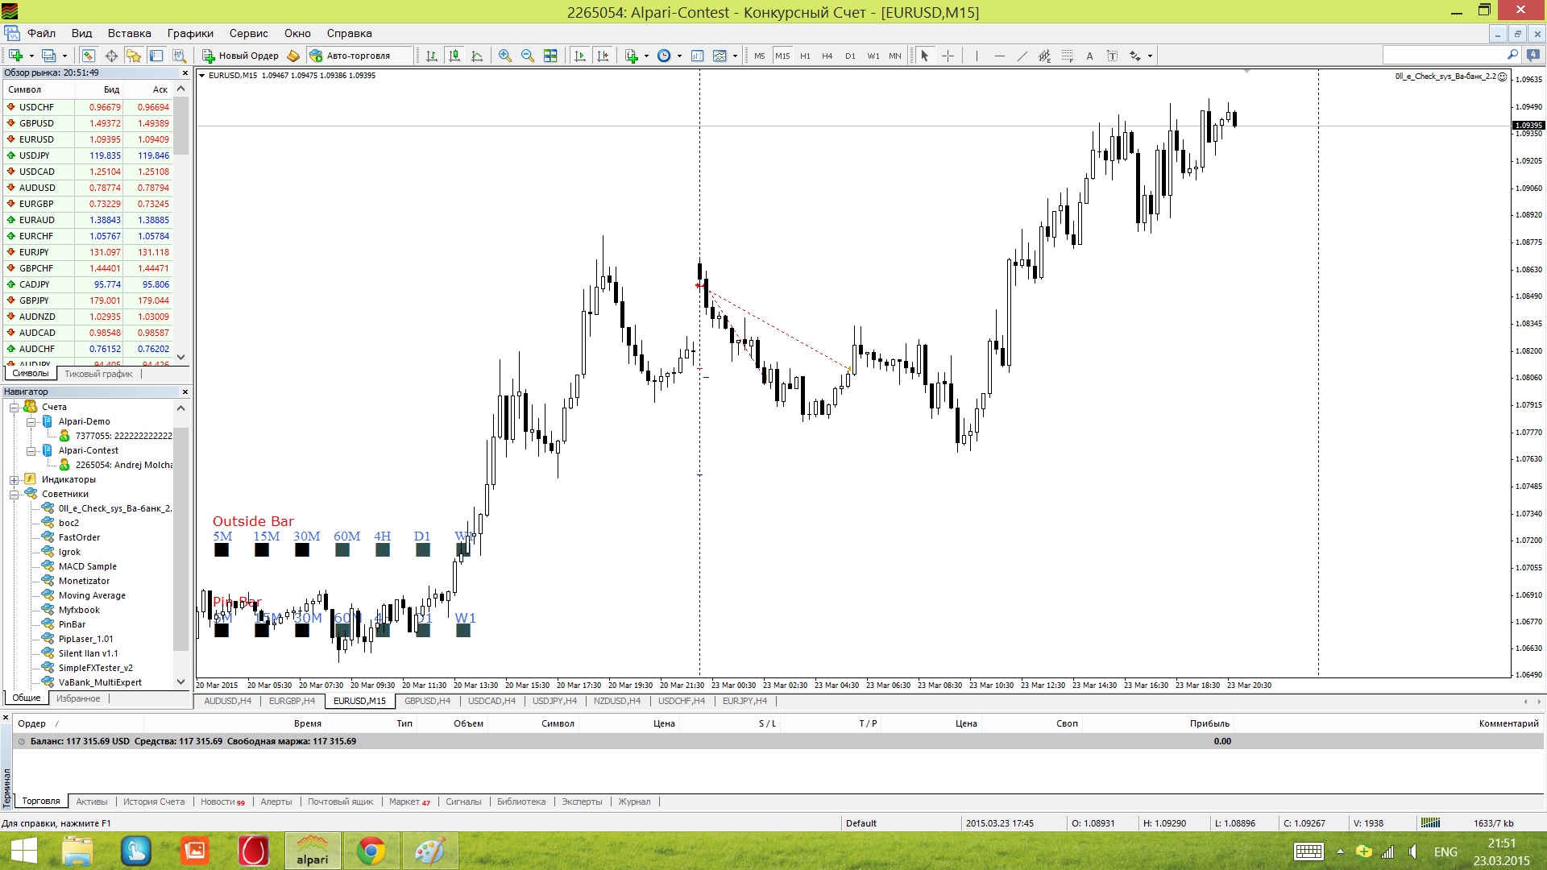Toggle the Data Window crosshair icon
1547x870 pixels.
[x=111, y=56]
